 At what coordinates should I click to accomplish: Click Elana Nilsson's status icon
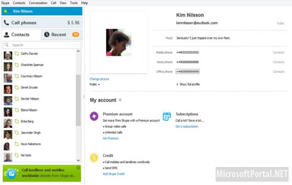coord(17,110)
